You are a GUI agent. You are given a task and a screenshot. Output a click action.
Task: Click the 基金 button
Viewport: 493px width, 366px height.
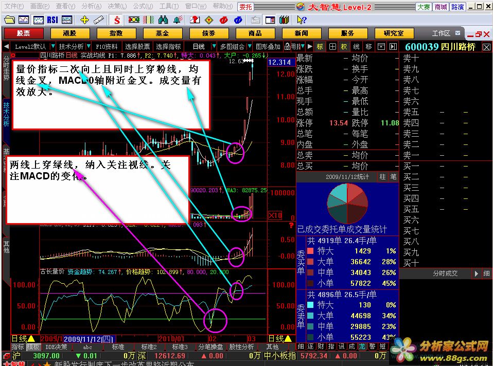(x=162, y=33)
